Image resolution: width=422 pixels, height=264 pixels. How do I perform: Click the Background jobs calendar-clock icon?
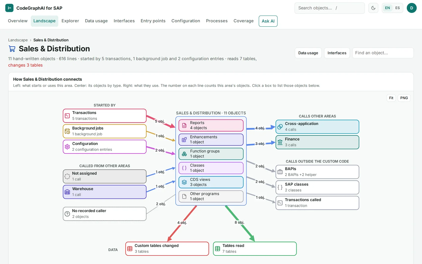tap(67, 131)
